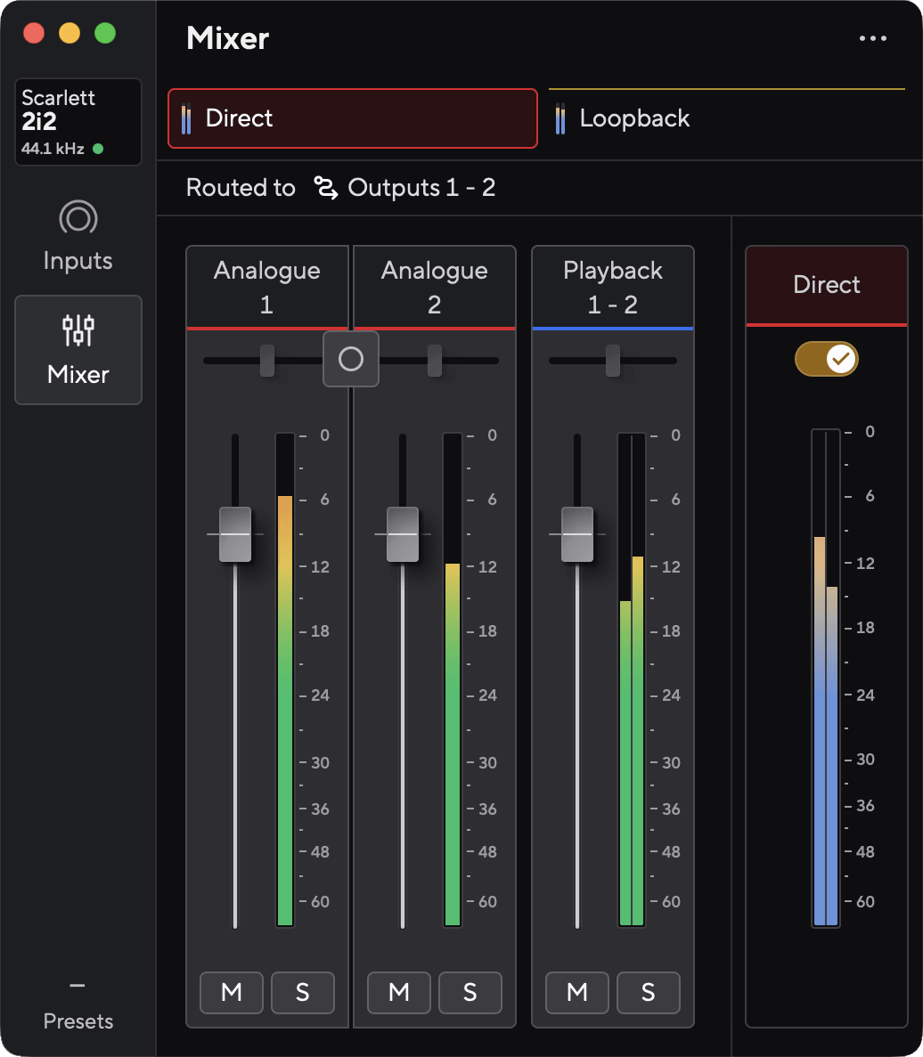Close the window with the red button
This screenshot has height=1057, width=923.
tap(34, 33)
